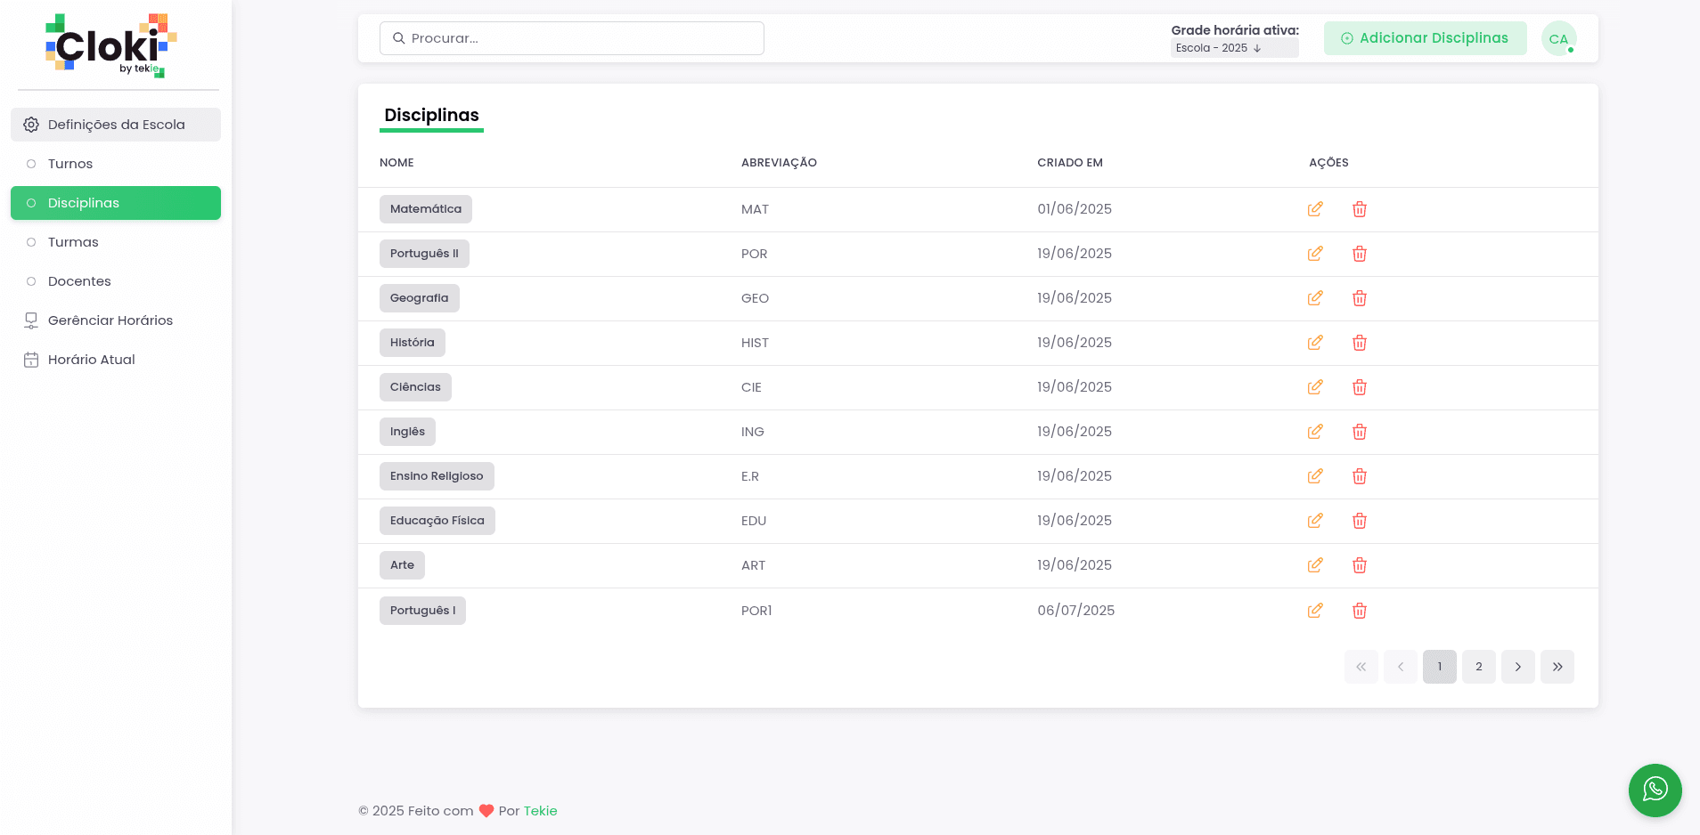The image size is (1700, 835).
Task: Open Turnos in the sidebar
Action: pos(70,164)
